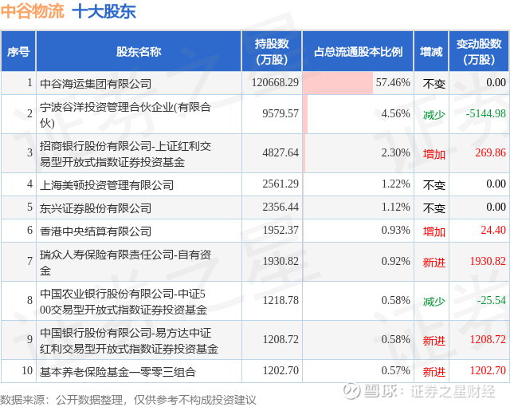Click change value -25.54

point(491,300)
